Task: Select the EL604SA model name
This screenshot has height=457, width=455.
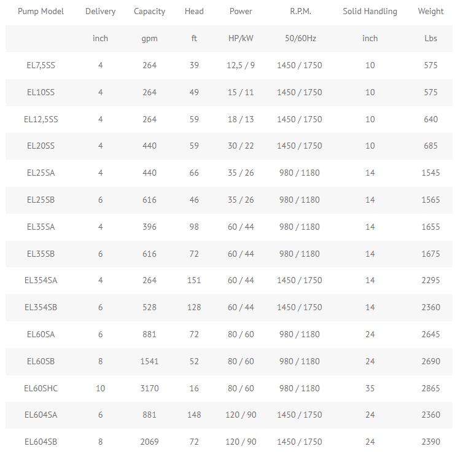Action: [41, 415]
